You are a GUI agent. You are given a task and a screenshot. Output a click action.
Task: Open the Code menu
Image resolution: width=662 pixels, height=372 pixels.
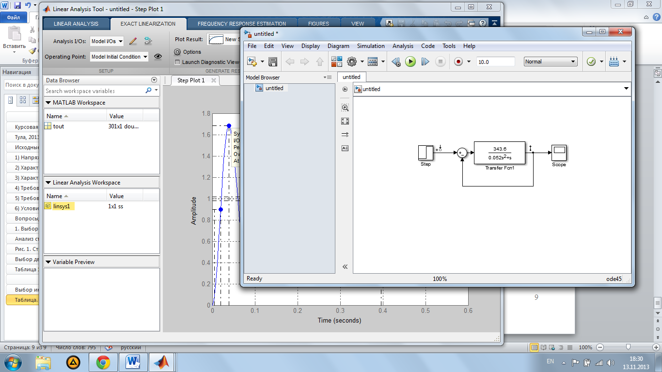[428, 46]
